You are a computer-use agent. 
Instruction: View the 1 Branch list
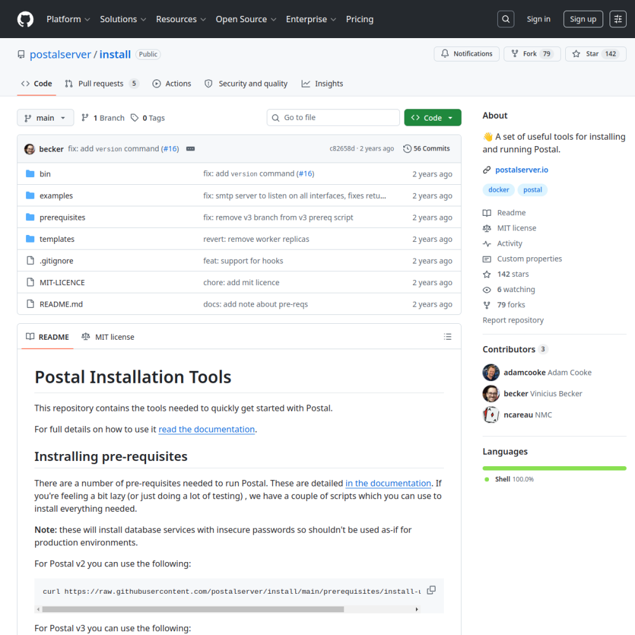click(103, 117)
